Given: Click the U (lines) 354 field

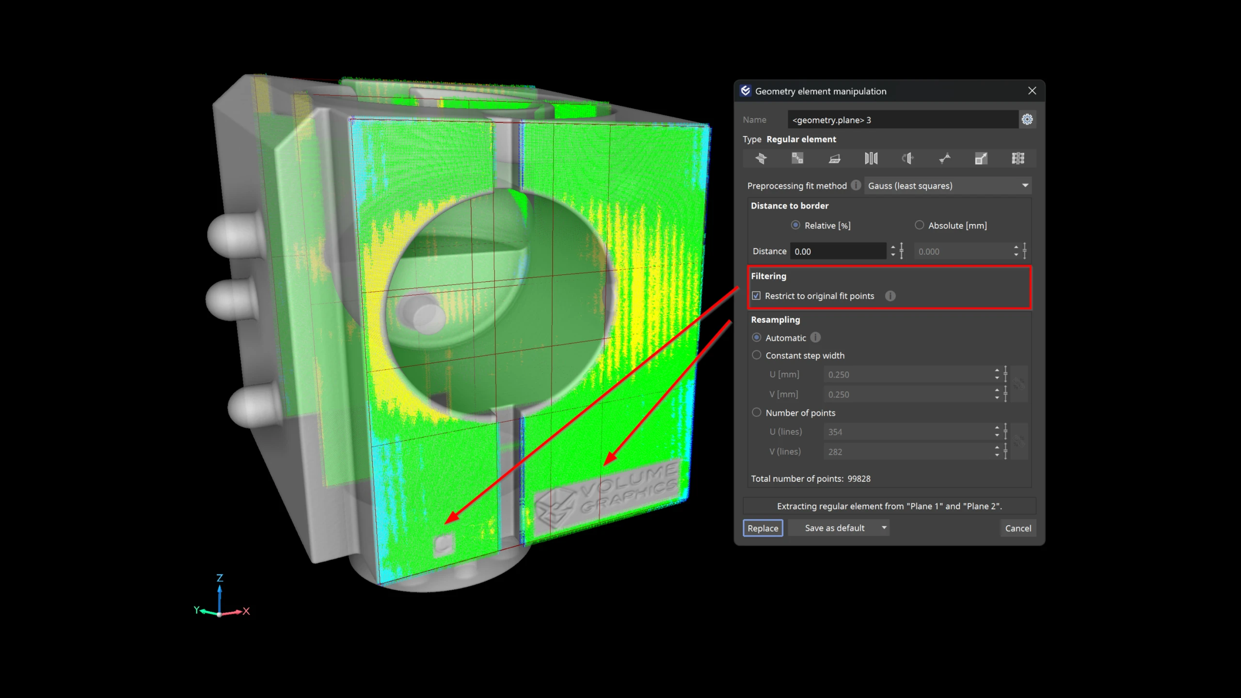Looking at the screenshot, I should tap(907, 431).
